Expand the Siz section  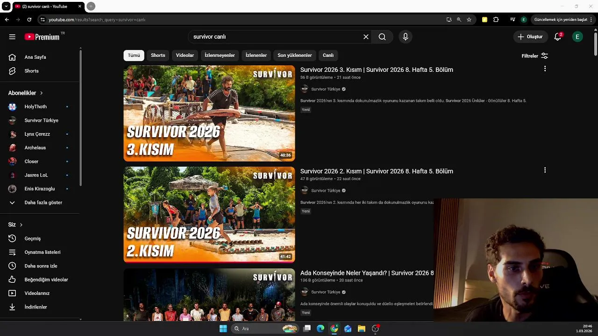pyautogui.click(x=15, y=224)
